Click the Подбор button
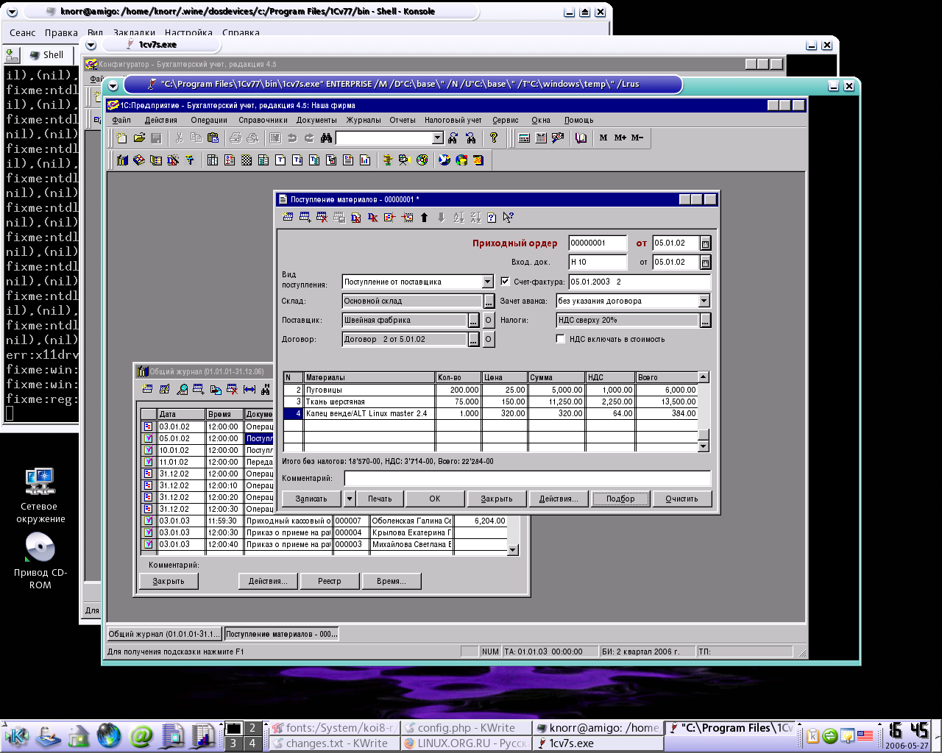The height and width of the screenshot is (753, 942). (620, 499)
